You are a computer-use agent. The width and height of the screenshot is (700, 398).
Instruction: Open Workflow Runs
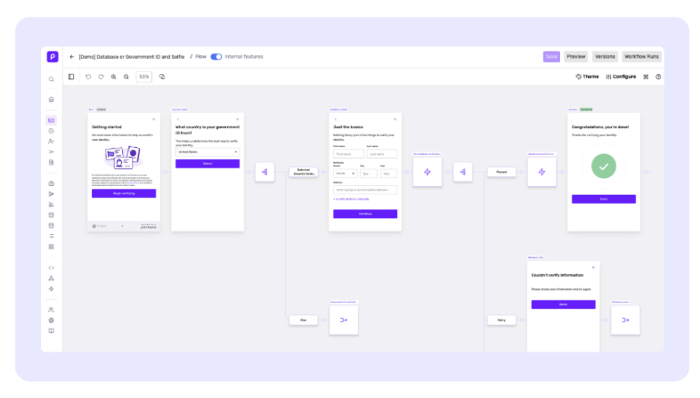(641, 57)
